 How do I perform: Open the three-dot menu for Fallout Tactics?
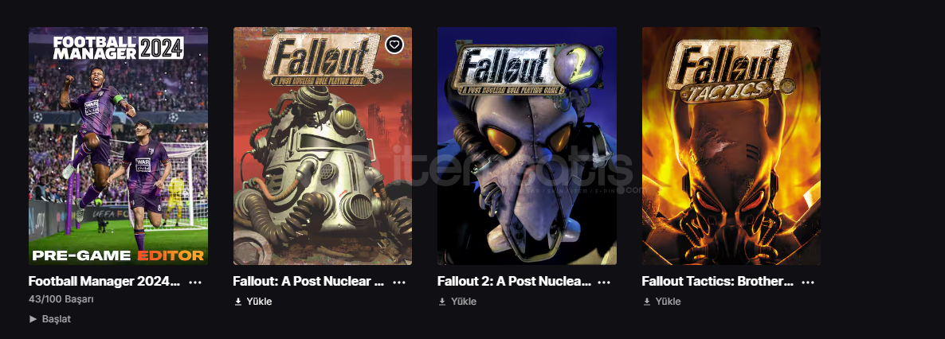(x=808, y=282)
